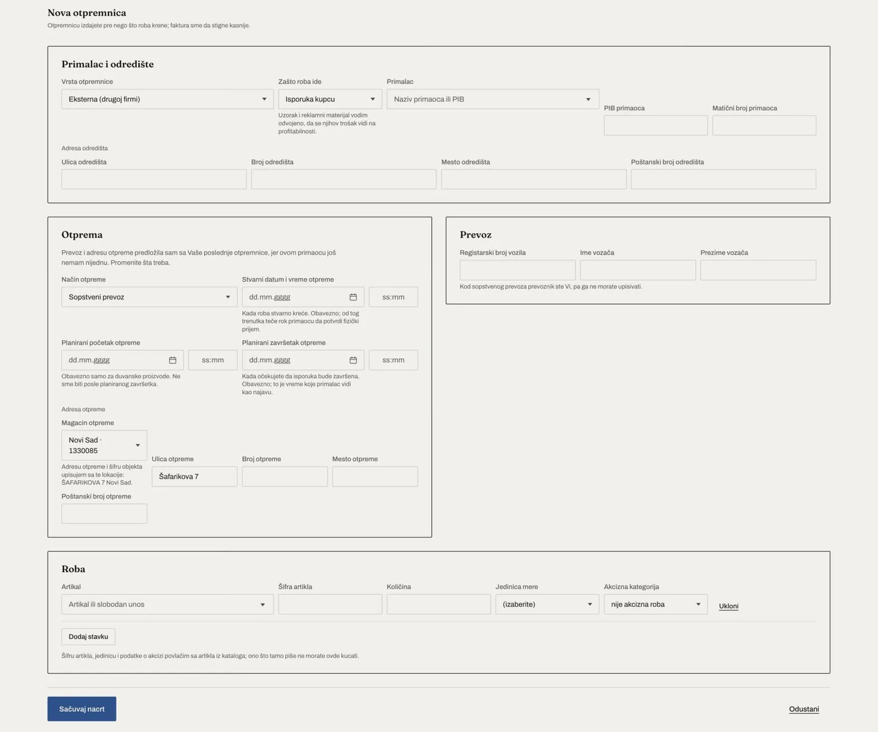Viewport: 878px width, 732px height.
Task: Open the Zašto roba ide dropdown
Action: (330, 99)
